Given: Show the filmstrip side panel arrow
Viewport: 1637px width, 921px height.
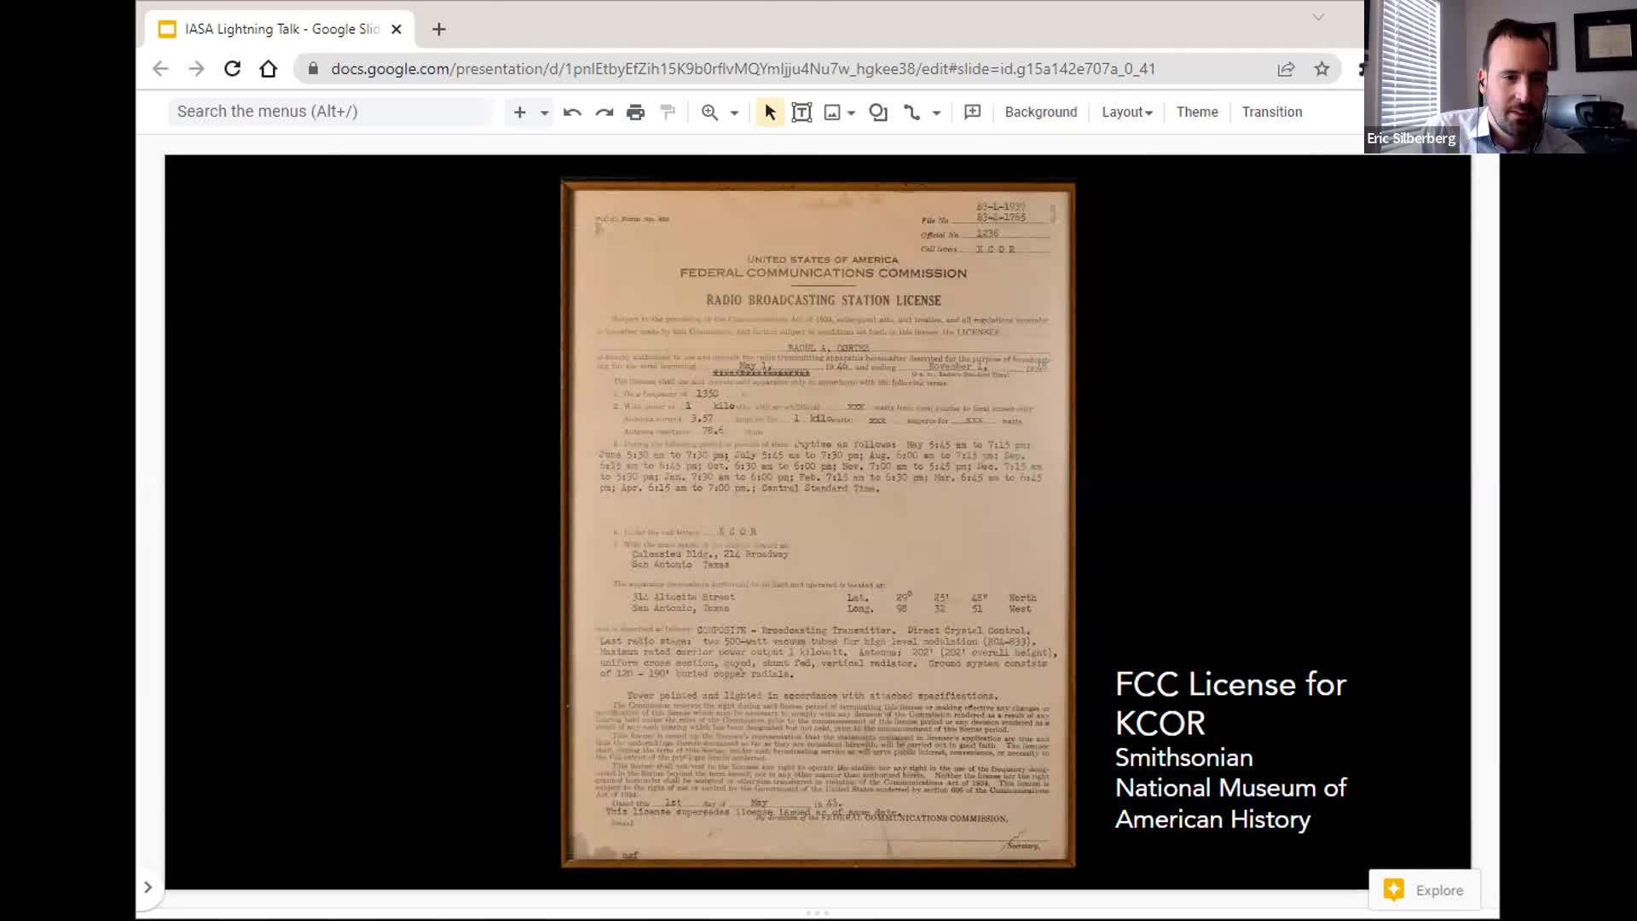Looking at the screenshot, I should (148, 887).
